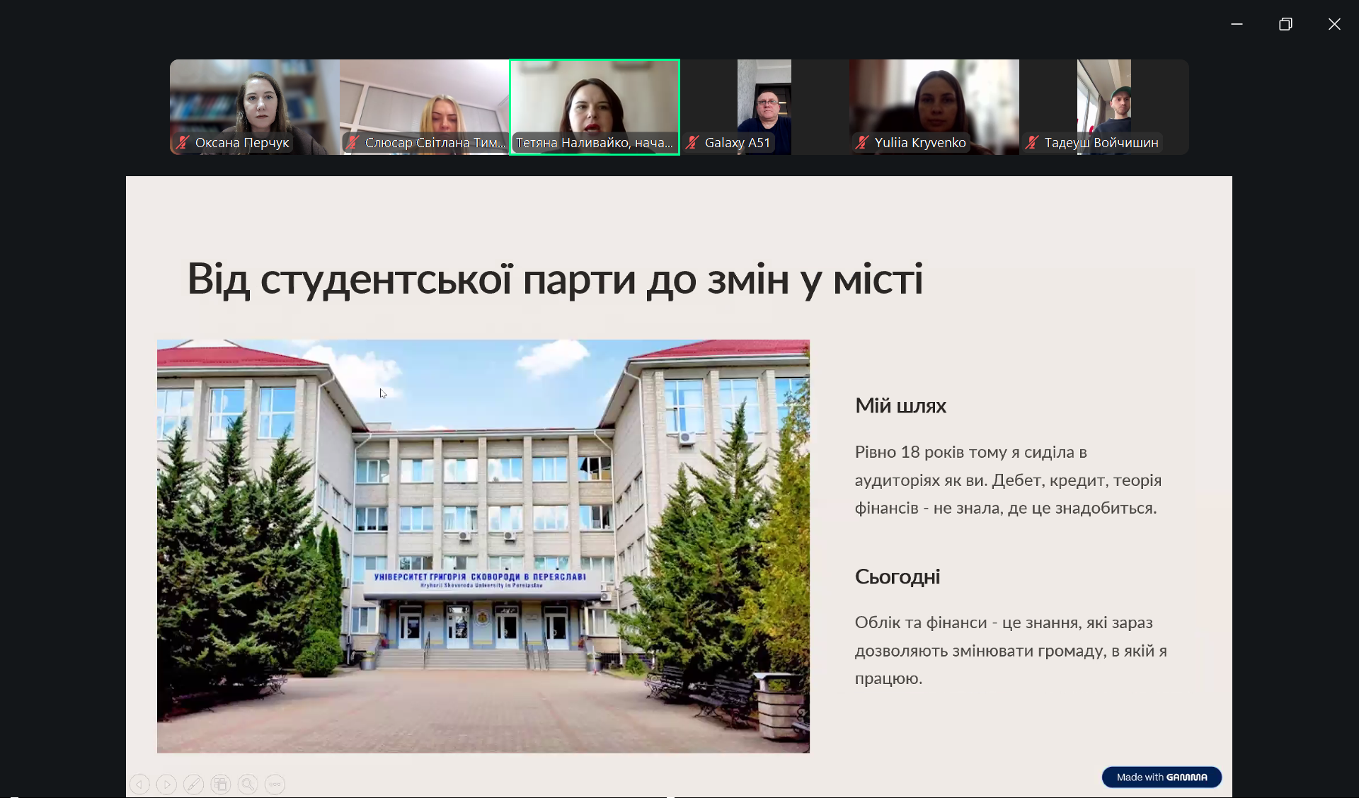Advance to next slide arrow button
Viewport: 1359px width, 798px height.
[166, 784]
